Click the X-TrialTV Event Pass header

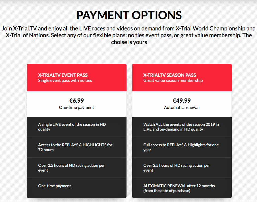click(63, 75)
